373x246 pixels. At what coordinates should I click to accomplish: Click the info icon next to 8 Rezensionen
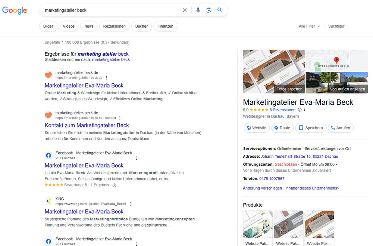(x=300, y=110)
